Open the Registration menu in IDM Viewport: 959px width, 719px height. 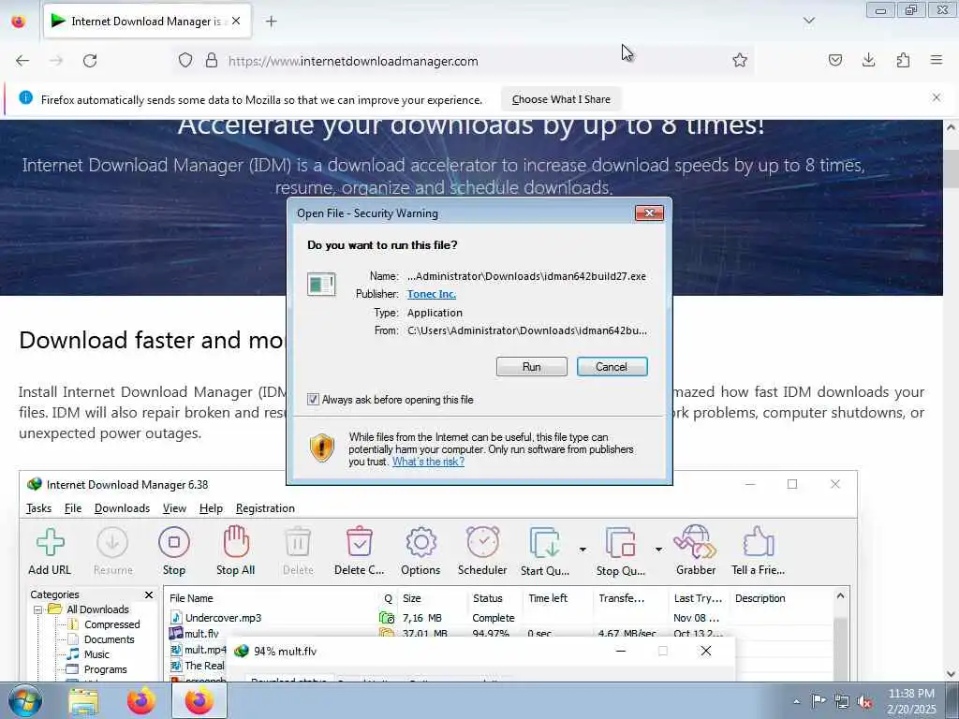(x=265, y=508)
